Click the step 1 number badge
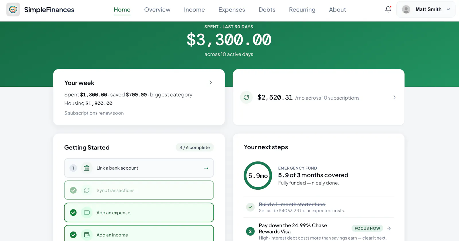The image size is (459, 241). point(73,168)
